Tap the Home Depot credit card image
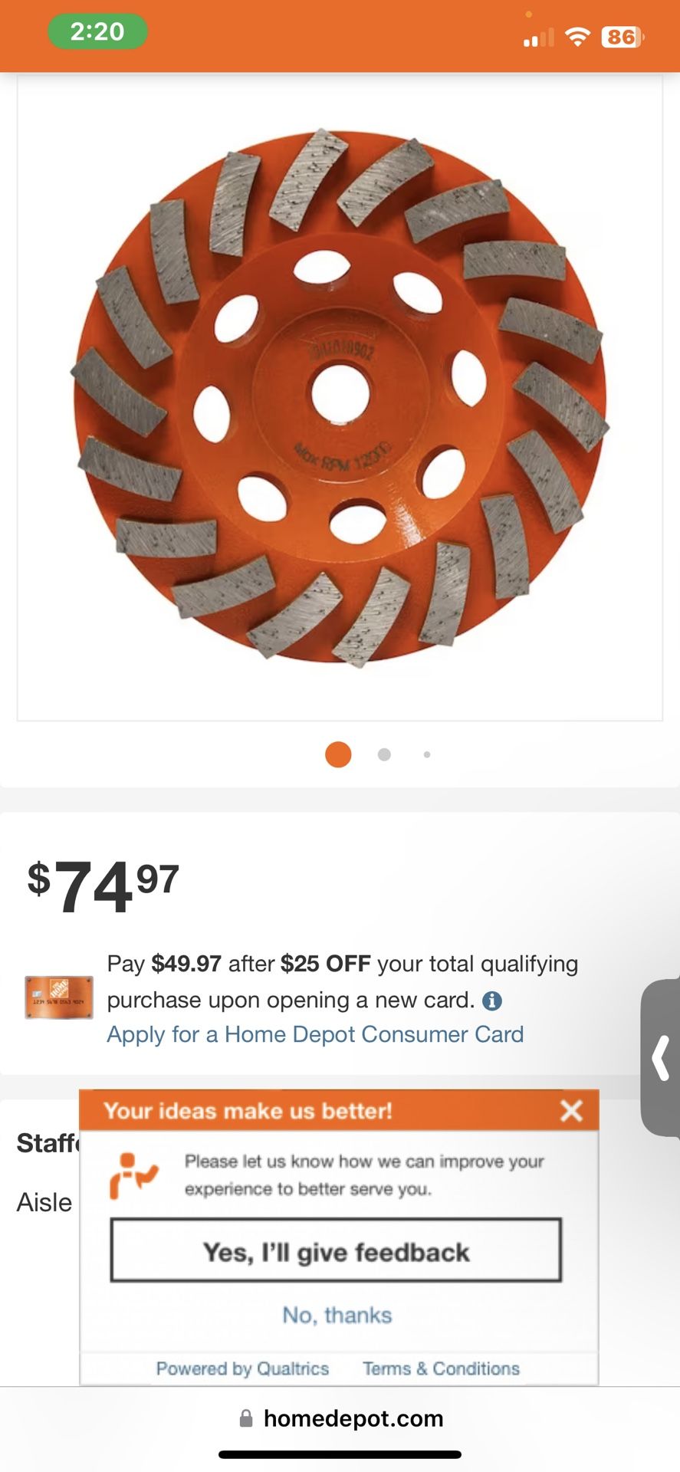Viewport: 680px width, 1472px height. [x=59, y=997]
